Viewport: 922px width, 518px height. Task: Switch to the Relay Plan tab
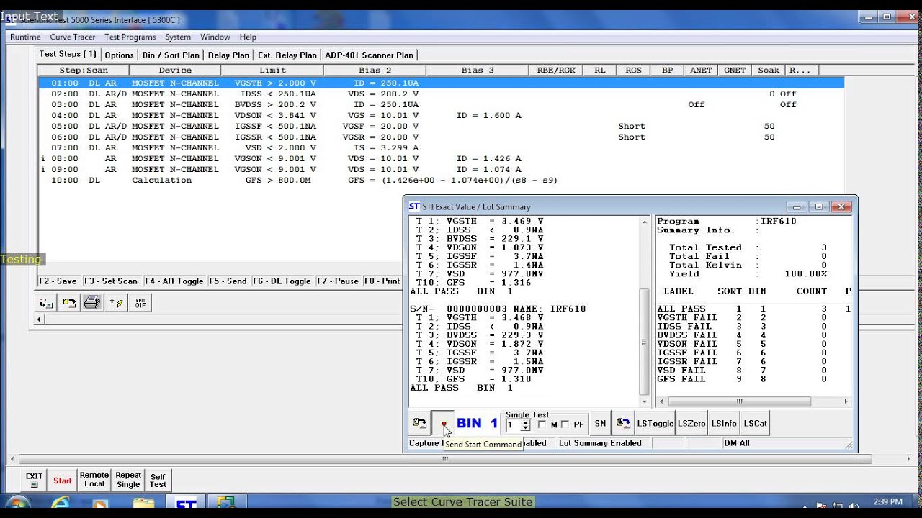click(x=228, y=55)
